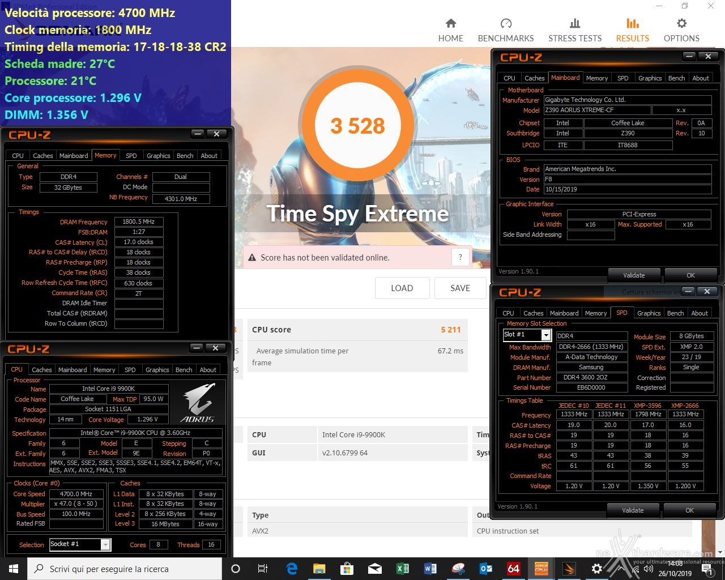Click the LOAD button in 3DMark
The image size is (725, 580).
(402, 288)
